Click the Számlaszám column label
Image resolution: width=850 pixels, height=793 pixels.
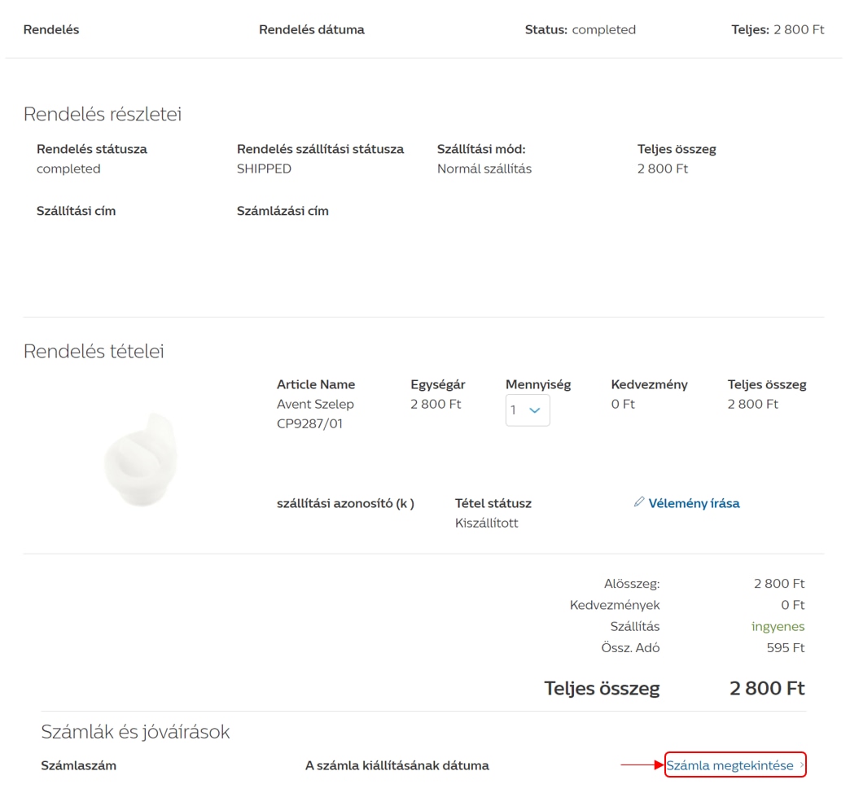coord(79,765)
